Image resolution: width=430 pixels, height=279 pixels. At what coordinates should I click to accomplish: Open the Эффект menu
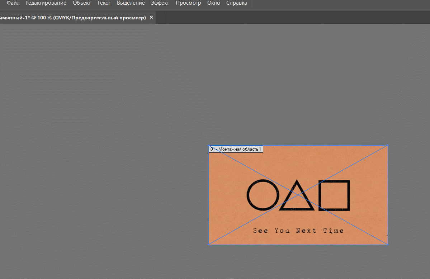(160, 3)
